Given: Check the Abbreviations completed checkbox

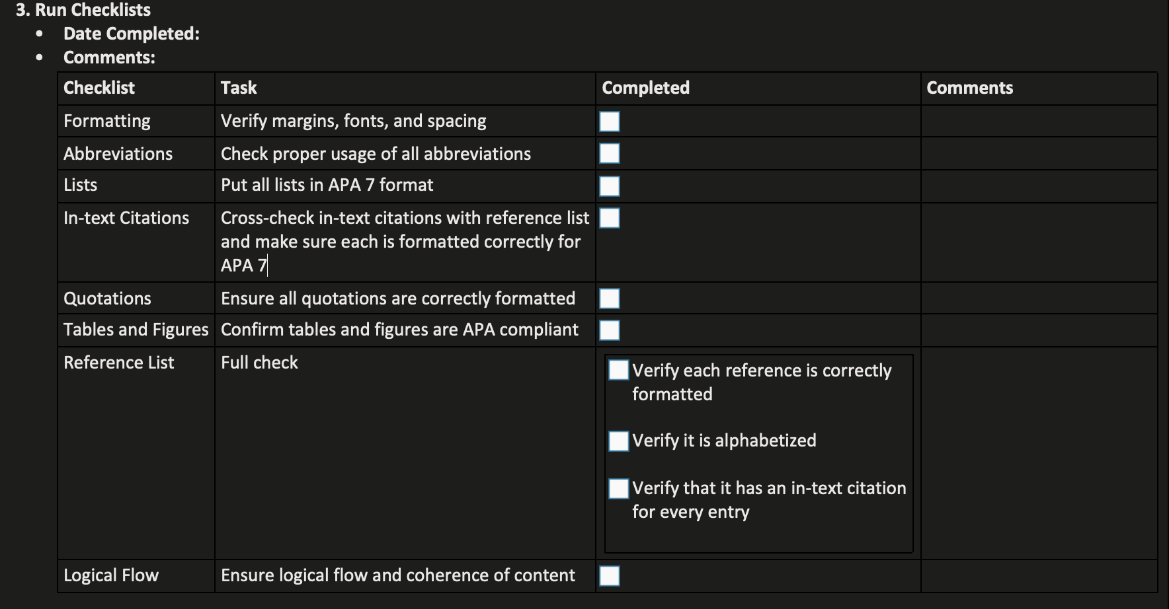Looking at the screenshot, I should click(x=609, y=153).
